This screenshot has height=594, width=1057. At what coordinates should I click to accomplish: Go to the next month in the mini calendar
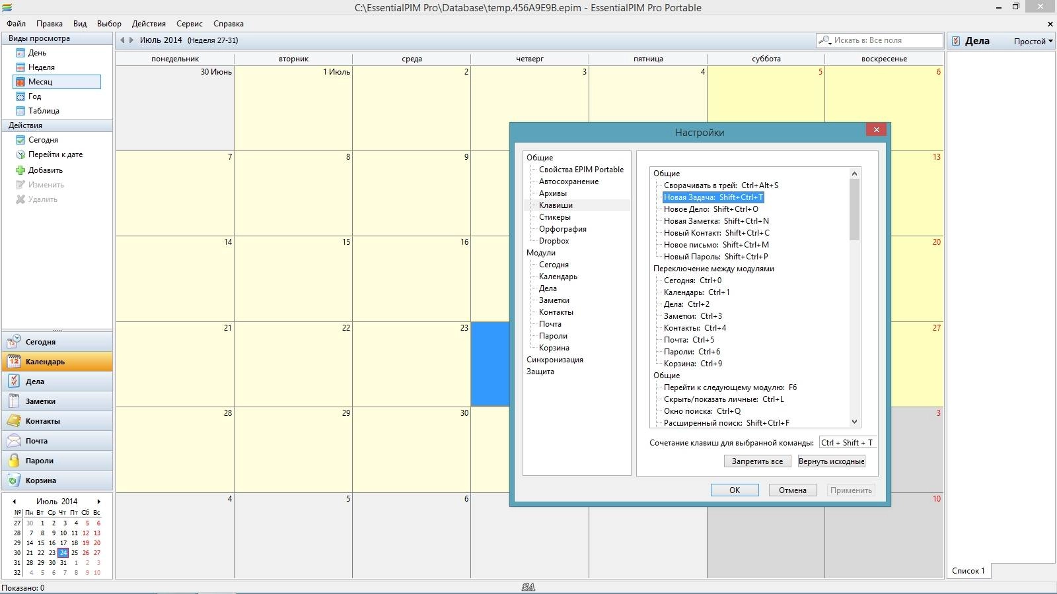click(99, 502)
